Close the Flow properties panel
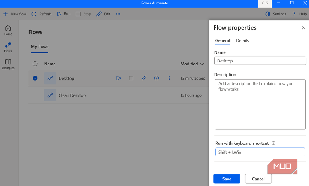This screenshot has width=309, height=186. [303, 28]
